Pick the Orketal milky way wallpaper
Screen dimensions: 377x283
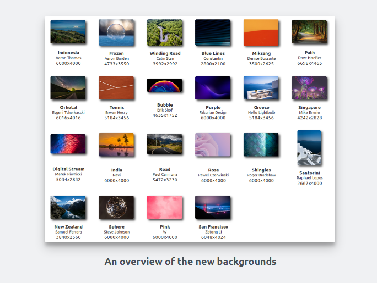(x=68, y=88)
